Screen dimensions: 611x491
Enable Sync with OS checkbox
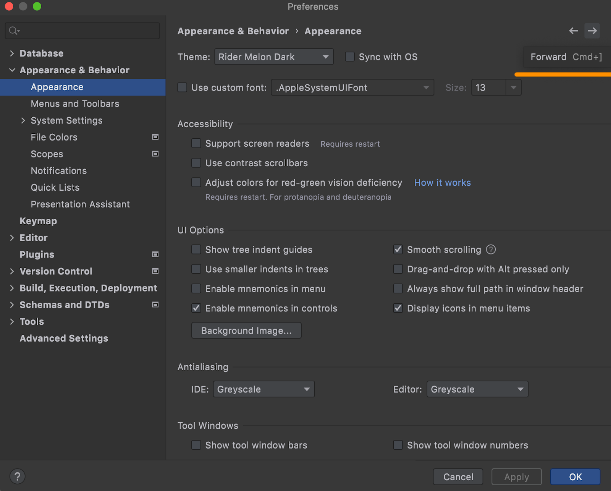(350, 57)
